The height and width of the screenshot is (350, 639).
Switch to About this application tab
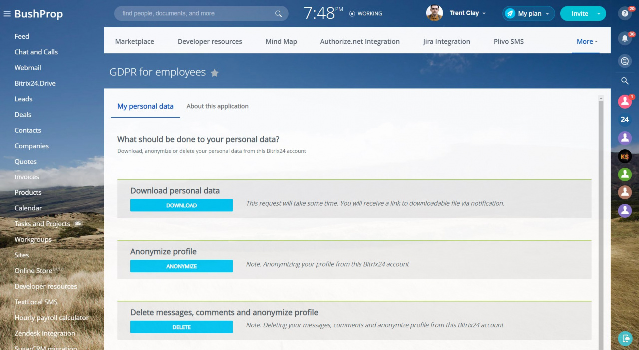[x=217, y=106]
